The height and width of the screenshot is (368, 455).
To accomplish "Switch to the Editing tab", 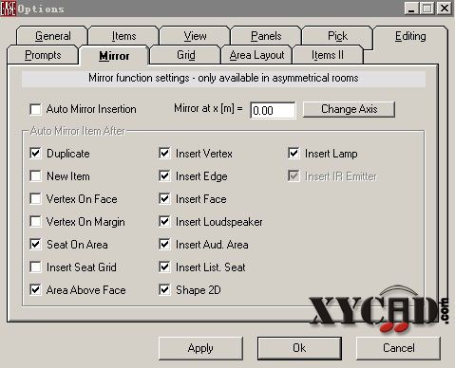I will [x=410, y=36].
